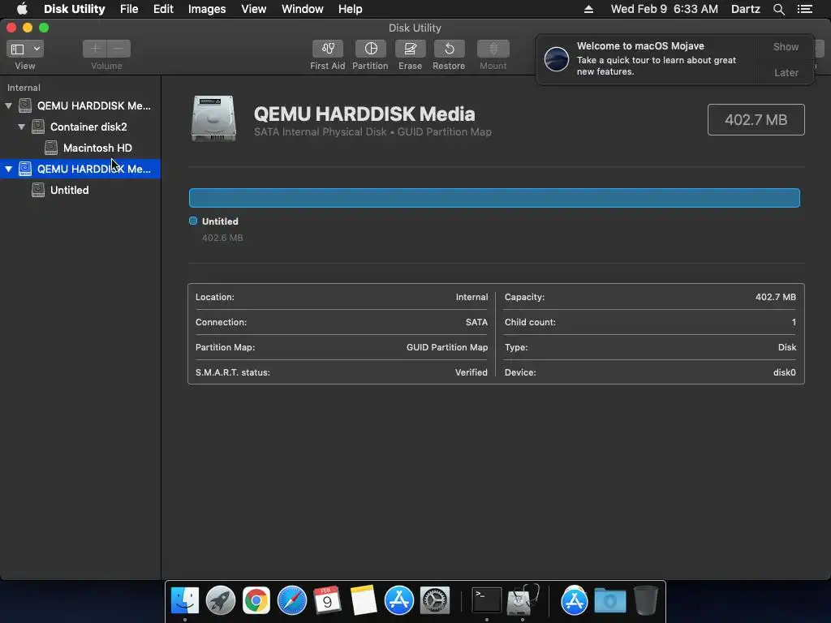
Task: Click the Dartz user name menu
Action: (x=745, y=9)
